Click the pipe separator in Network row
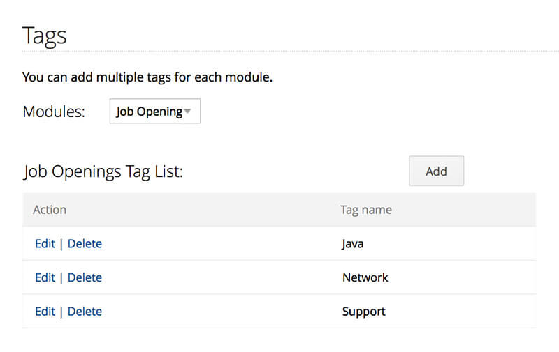 tap(61, 277)
